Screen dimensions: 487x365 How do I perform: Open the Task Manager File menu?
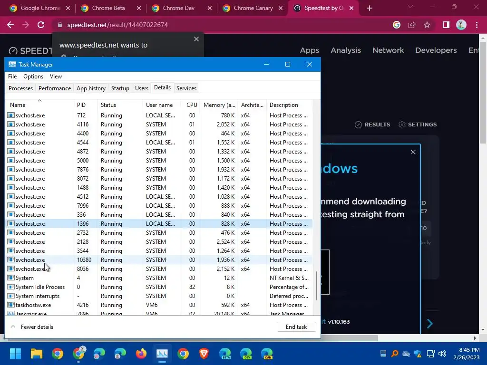click(x=12, y=77)
